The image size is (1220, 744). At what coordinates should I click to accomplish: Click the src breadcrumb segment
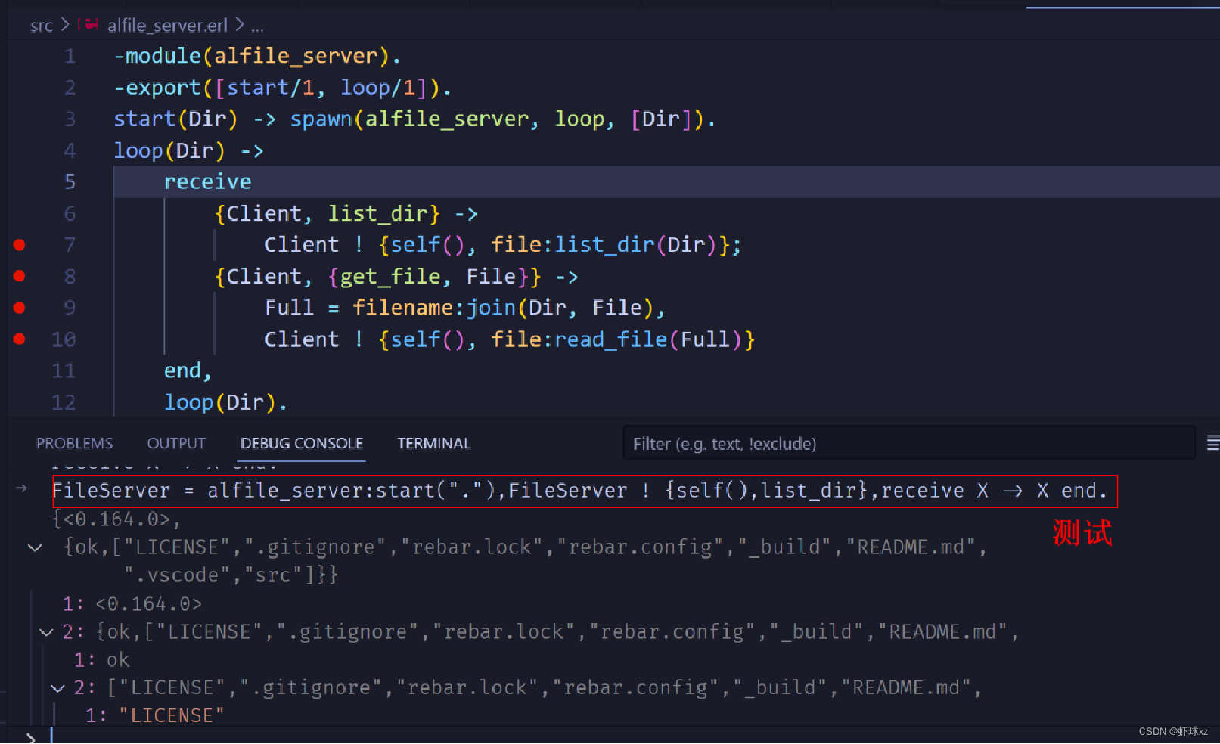[x=42, y=26]
